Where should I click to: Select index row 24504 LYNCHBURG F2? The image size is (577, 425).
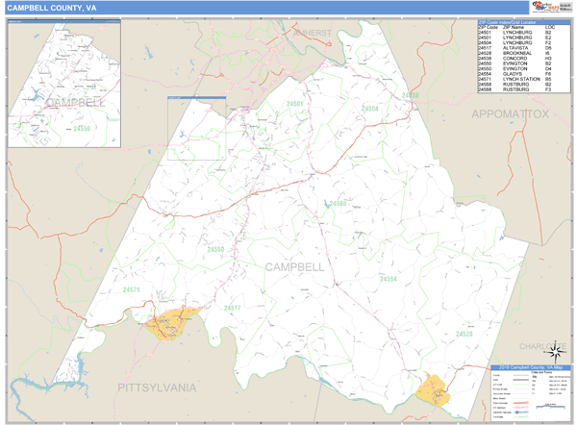pos(524,42)
